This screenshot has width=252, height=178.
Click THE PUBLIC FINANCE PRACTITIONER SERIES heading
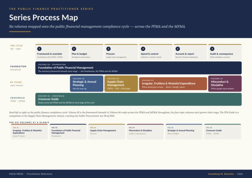click(51, 9)
